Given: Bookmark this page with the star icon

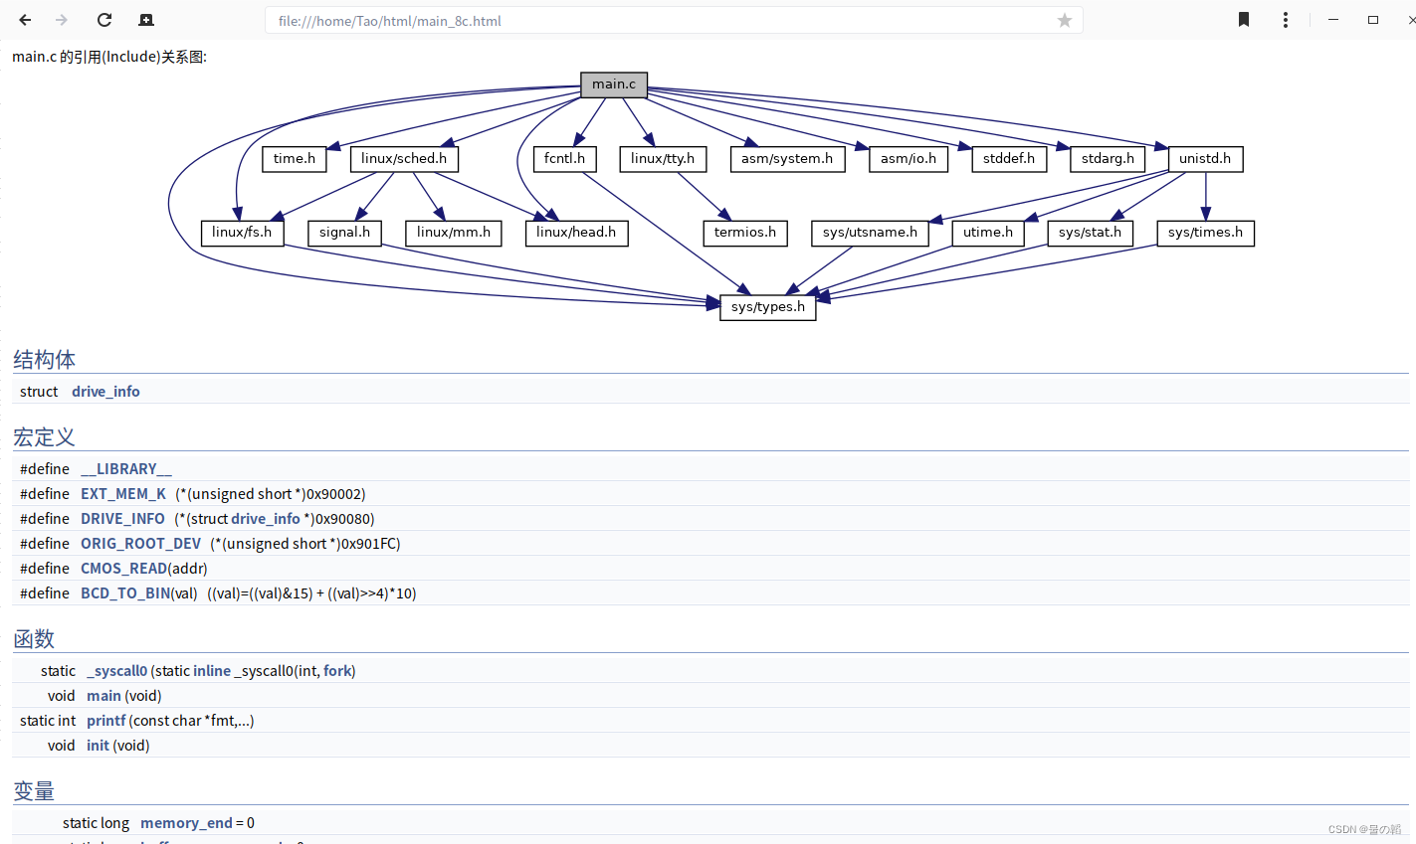Looking at the screenshot, I should [1065, 21].
